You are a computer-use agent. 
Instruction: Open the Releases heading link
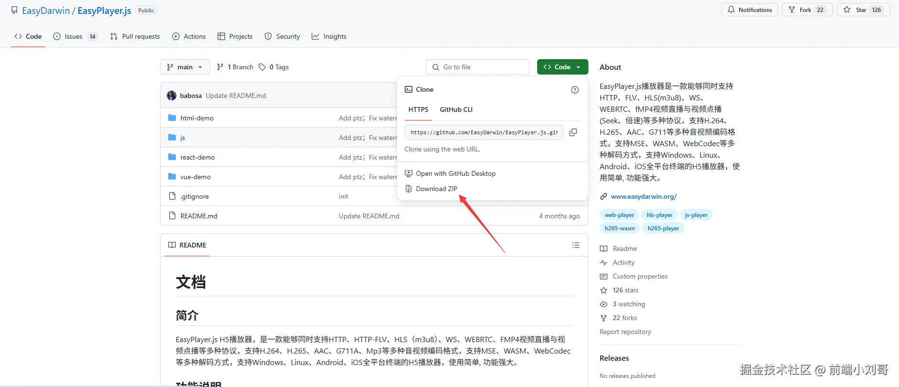[614, 358]
